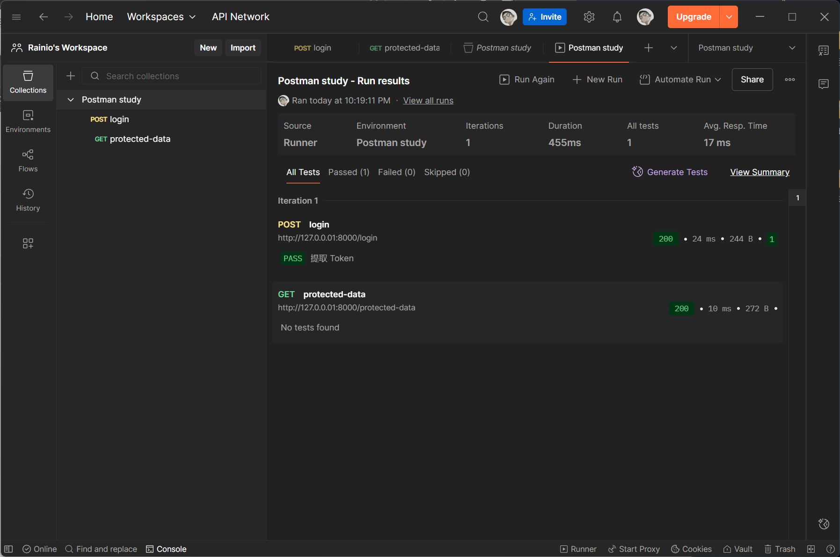Open a new tab with plus
The height and width of the screenshot is (557, 840).
(649, 48)
